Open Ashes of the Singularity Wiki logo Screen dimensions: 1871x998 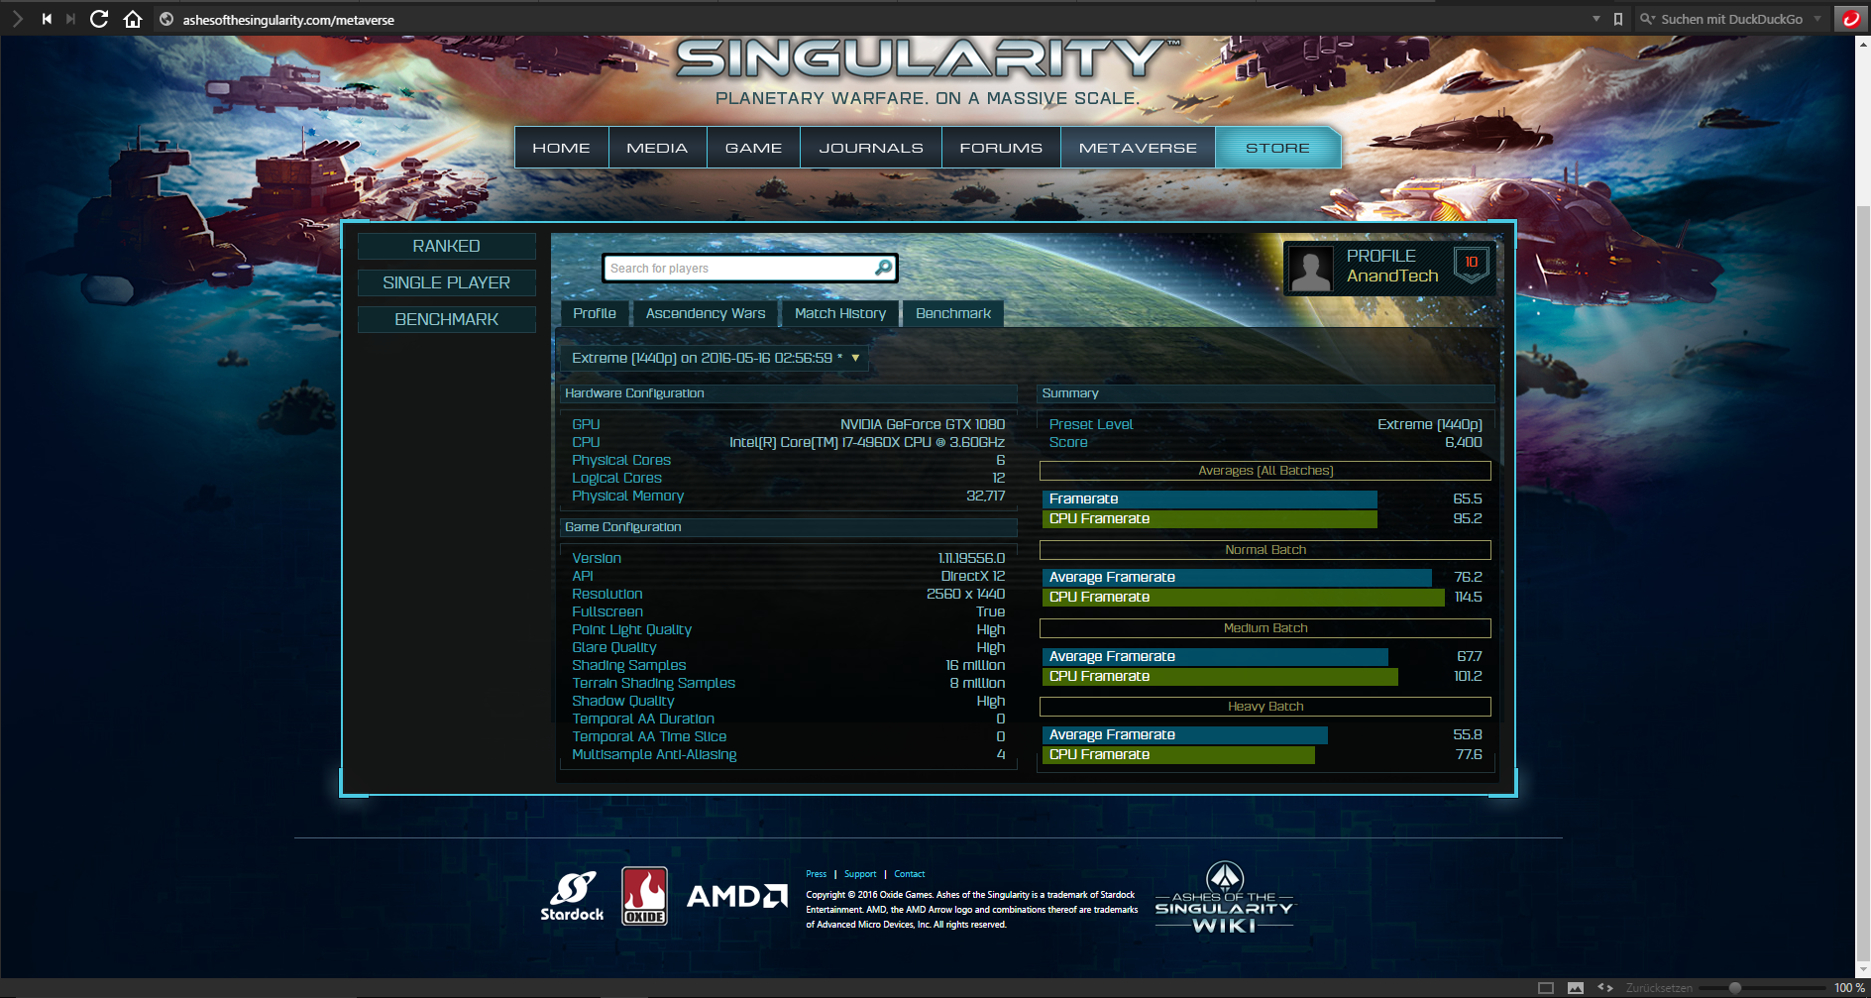(x=1225, y=897)
